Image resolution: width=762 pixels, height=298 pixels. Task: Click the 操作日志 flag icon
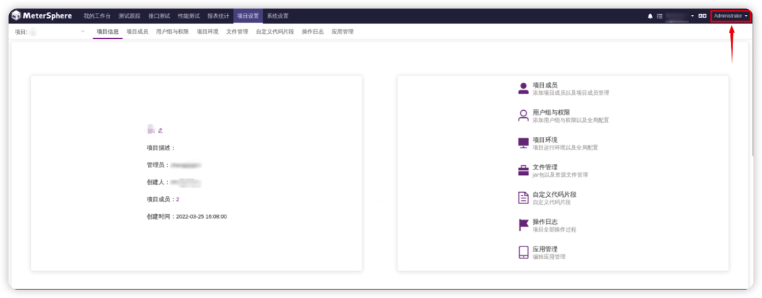click(524, 225)
